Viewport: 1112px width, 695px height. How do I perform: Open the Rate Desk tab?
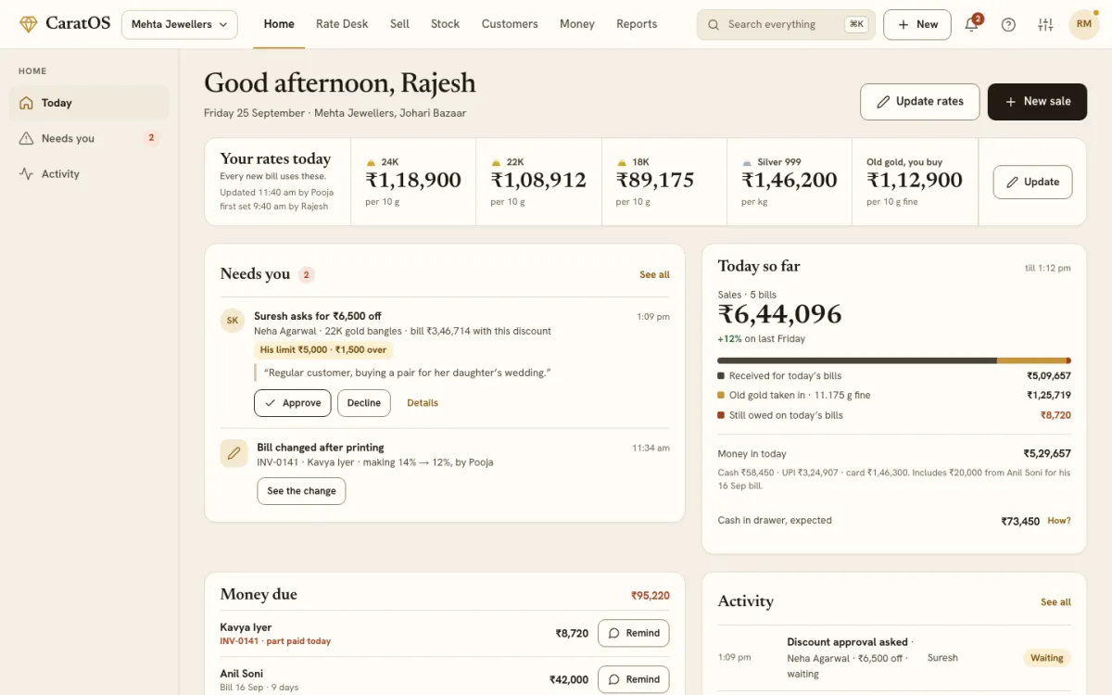coord(342,24)
